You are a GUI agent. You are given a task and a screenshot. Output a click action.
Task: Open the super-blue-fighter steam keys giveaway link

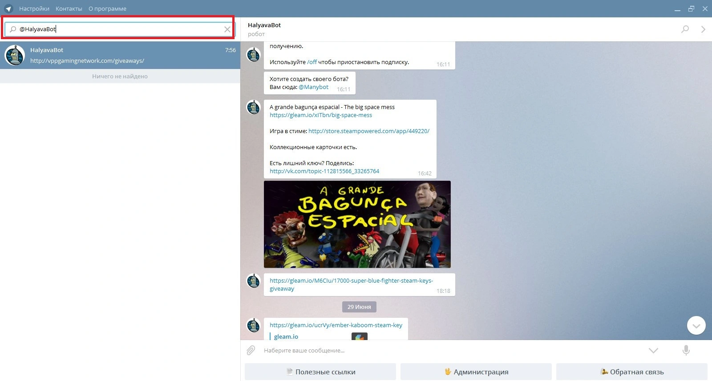tap(351, 284)
